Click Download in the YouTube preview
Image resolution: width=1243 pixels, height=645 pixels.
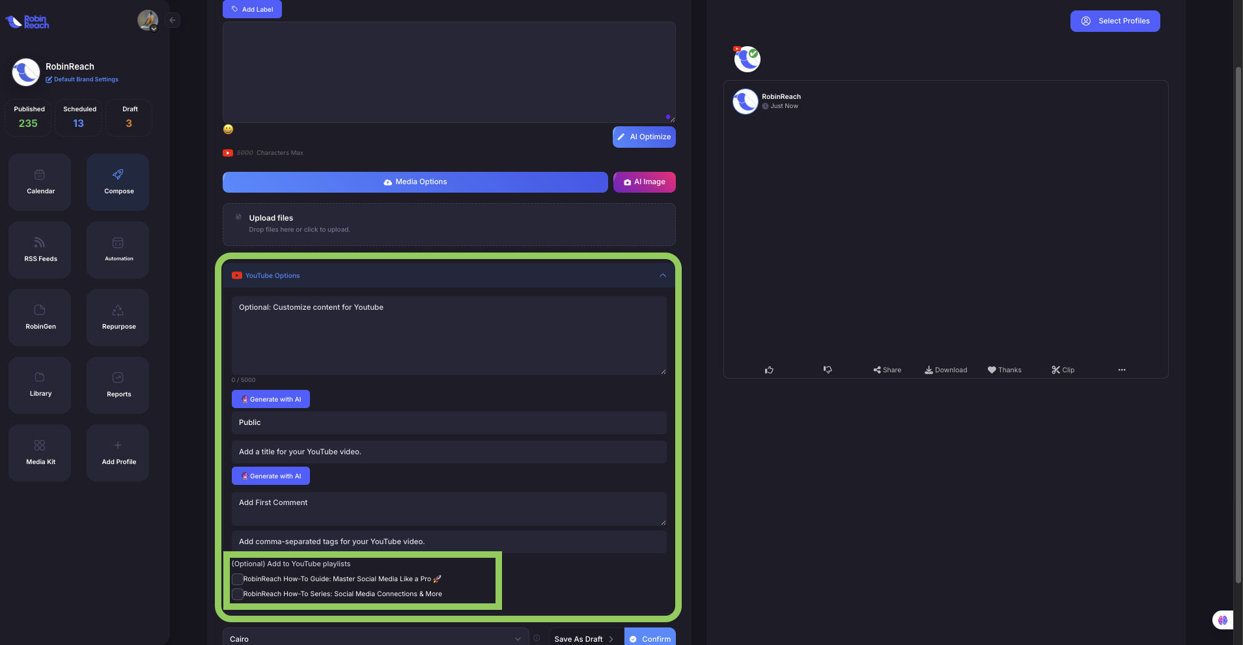946,370
